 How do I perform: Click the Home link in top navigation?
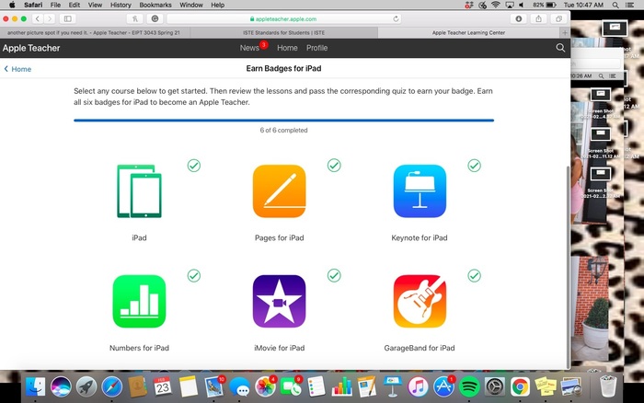point(287,48)
